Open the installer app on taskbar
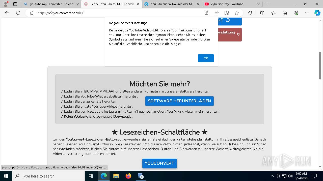 [141, 176]
